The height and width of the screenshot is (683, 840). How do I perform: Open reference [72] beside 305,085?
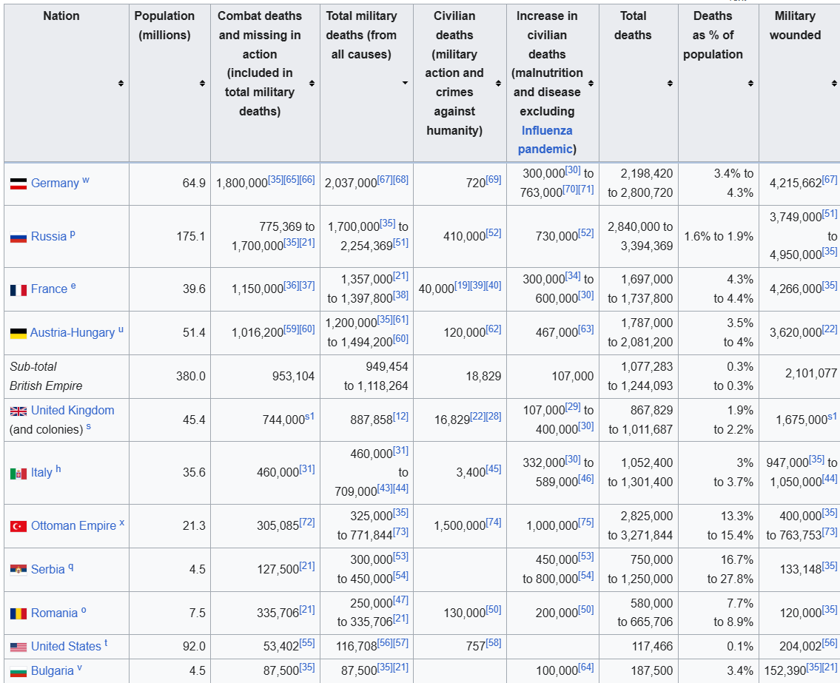tap(307, 522)
